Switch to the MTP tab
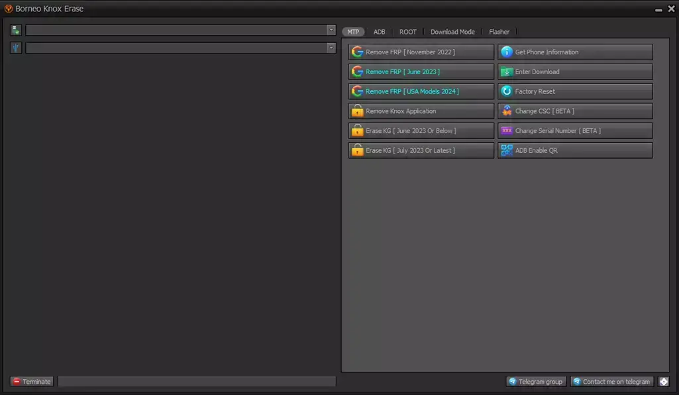Viewport: 679px width, 395px height. [353, 32]
